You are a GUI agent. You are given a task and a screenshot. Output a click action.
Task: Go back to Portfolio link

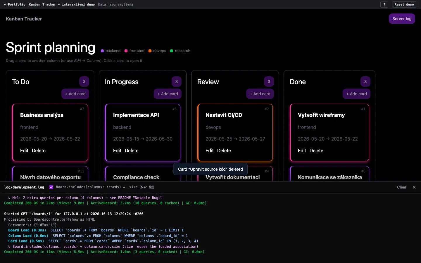[x=15, y=4]
